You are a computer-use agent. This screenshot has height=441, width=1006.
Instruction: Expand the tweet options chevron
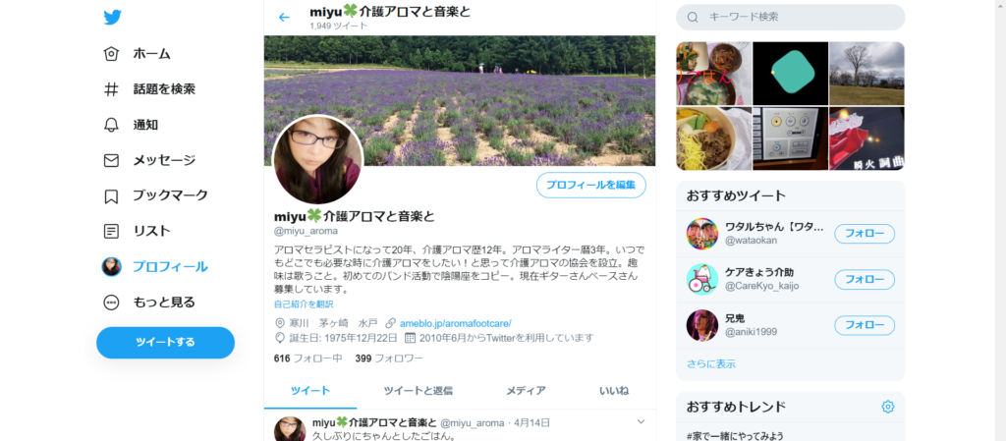[641, 421]
